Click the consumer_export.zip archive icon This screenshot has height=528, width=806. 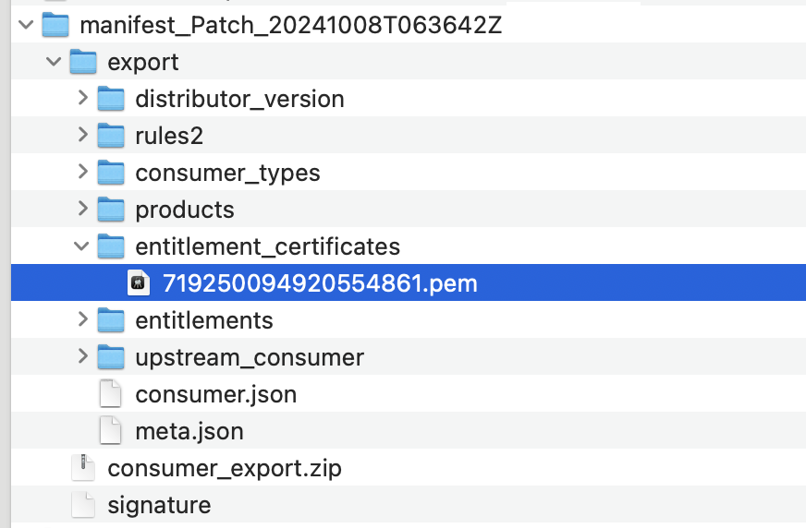(83, 468)
